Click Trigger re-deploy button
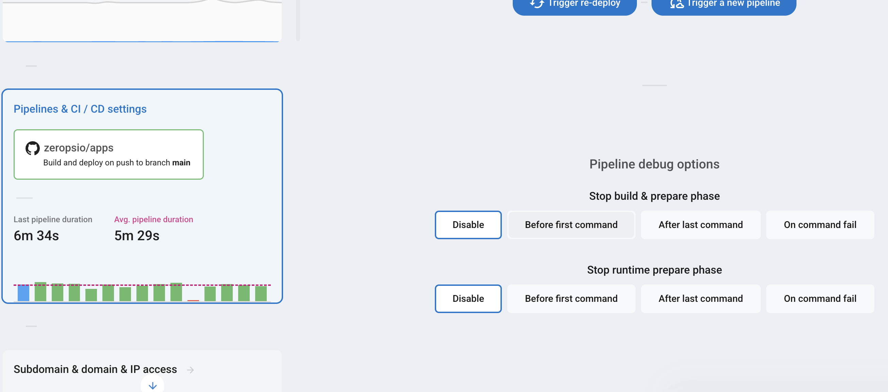Screen dimensions: 888x392 (x=574, y=5)
